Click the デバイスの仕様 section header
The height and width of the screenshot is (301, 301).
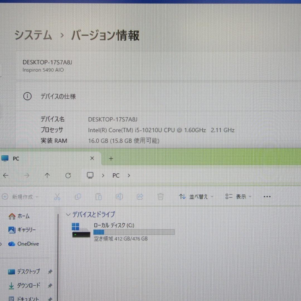tap(58, 96)
